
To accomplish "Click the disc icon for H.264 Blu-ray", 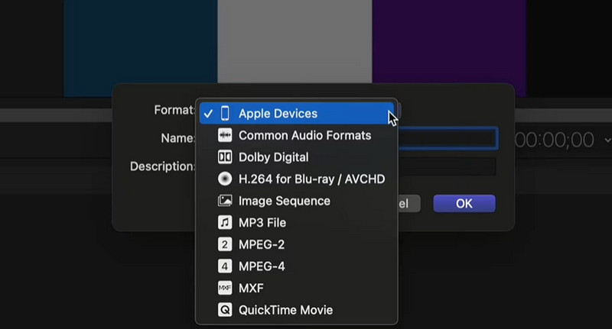I will click(x=225, y=179).
